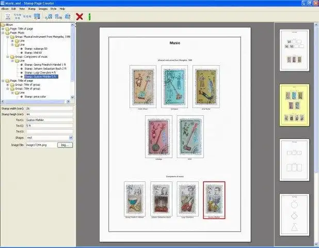
Task: Click the empty Text3 field
Action: click(50, 132)
